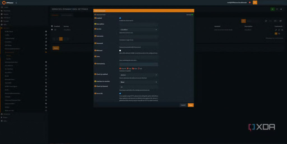
Task: Click the Clear All icon under Hostname(s)
Action: 120,69
